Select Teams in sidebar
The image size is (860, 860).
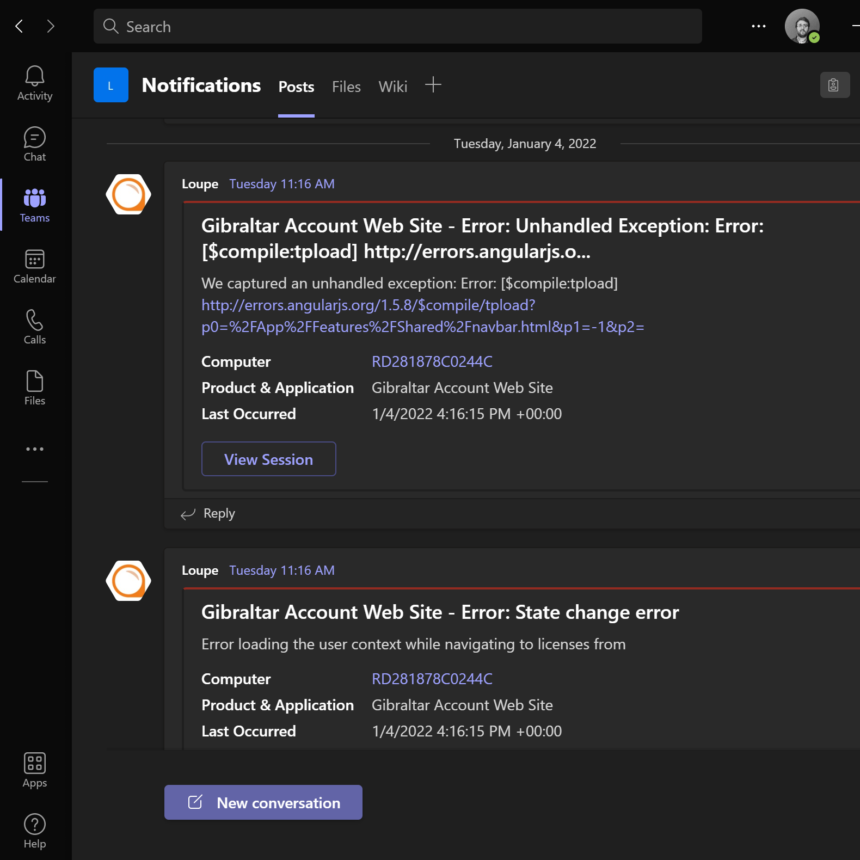pos(35,205)
